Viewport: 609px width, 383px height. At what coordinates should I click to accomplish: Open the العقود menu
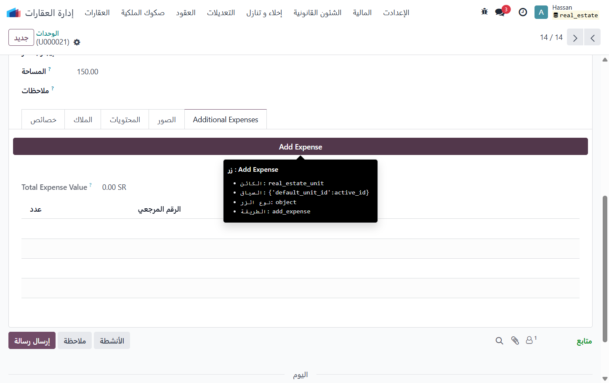[x=186, y=13]
